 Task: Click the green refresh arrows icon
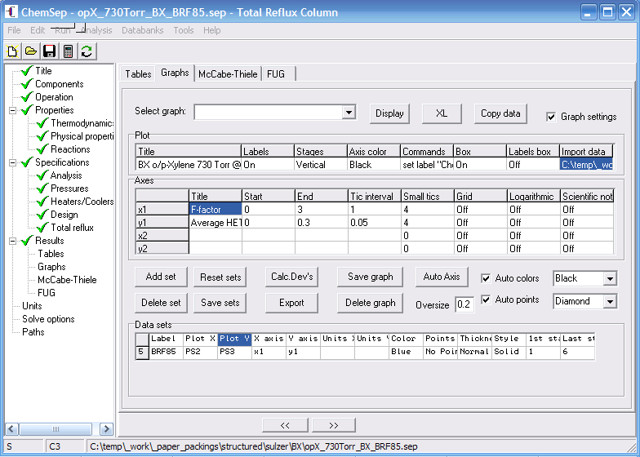86,51
